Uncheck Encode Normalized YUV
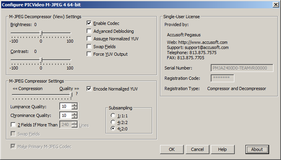 tap(89, 89)
